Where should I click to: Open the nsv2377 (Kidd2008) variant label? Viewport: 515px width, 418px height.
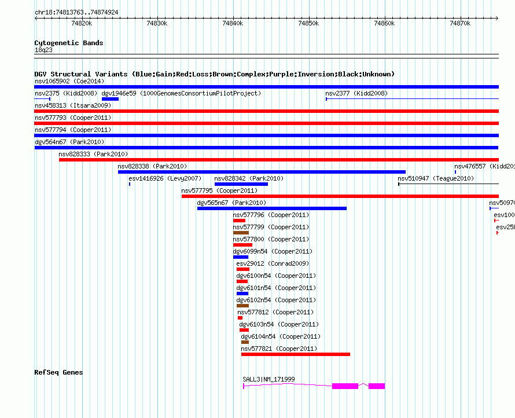(356, 93)
